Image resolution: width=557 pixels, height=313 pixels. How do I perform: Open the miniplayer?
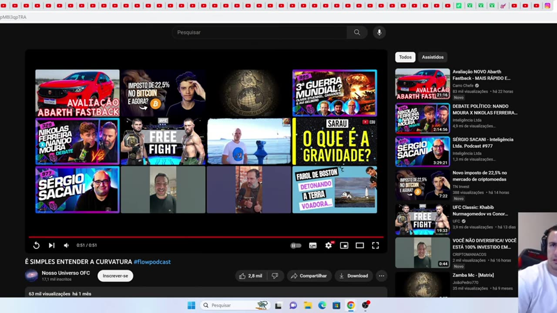tap(344, 246)
